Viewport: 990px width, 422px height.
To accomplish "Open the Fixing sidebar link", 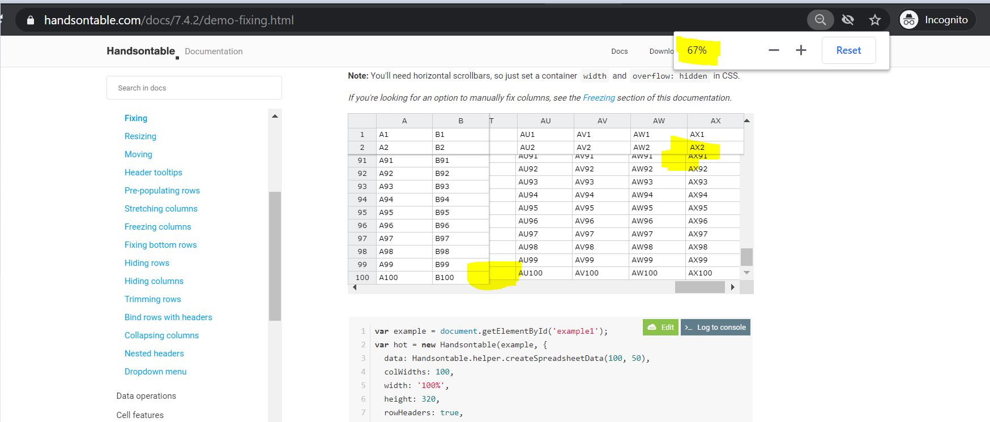I will point(136,118).
